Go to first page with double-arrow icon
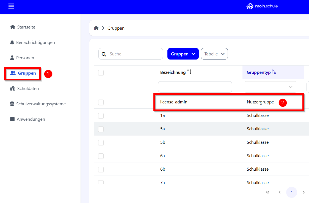 pos(267,192)
